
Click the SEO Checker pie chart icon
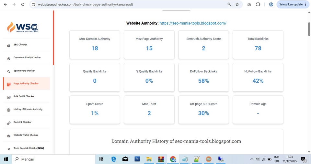9,45
